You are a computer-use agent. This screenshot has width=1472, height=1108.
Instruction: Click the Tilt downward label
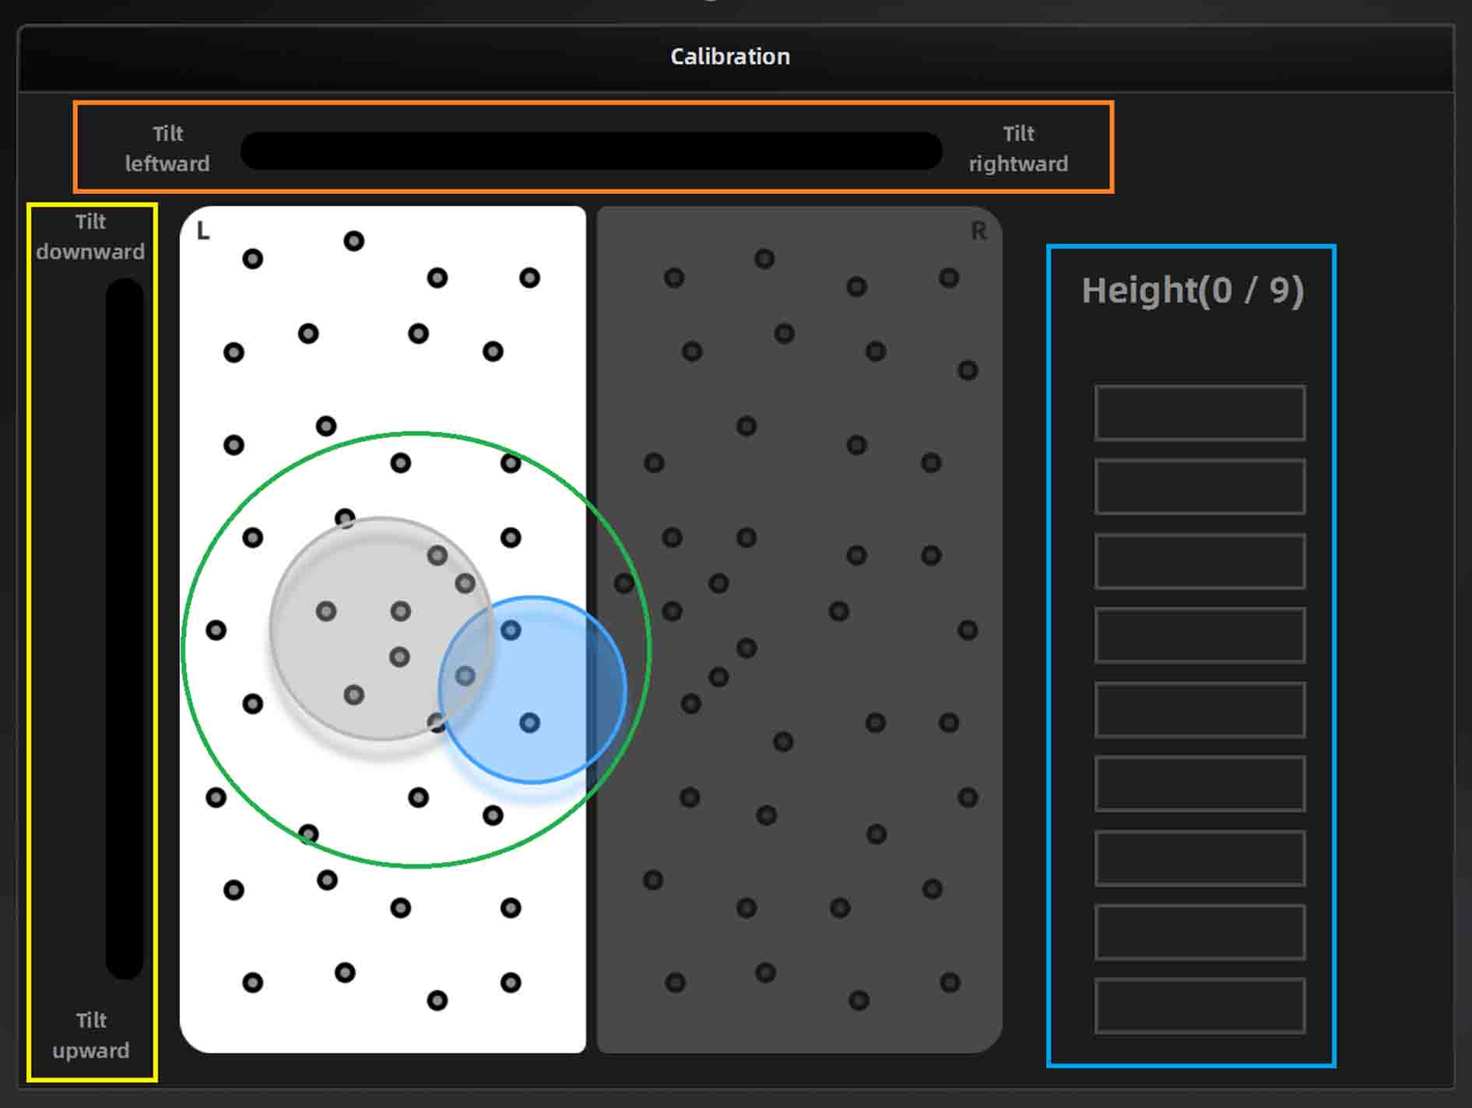[90, 237]
